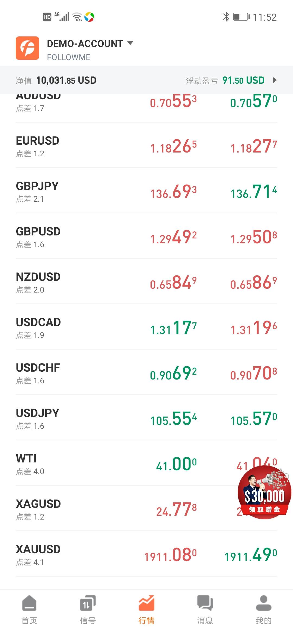This screenshot has height=628, width=293.
Task: Expand the DEMO-ACCOUNT dropdown arrow
Action: [x=130, y=43]
